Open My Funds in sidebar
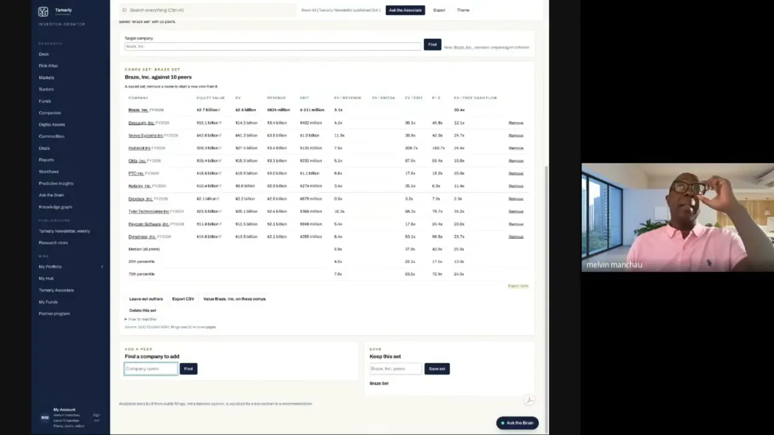This screenshot has width=774, height=435. point(48,301)
